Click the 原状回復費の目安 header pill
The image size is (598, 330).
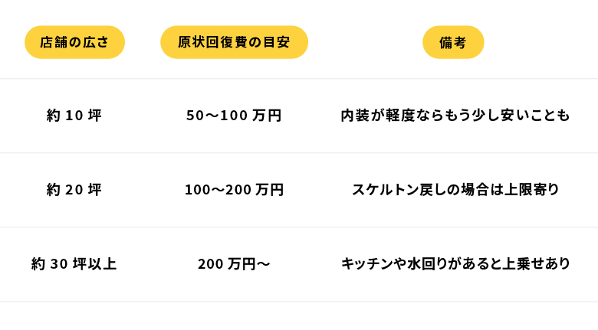234,42
